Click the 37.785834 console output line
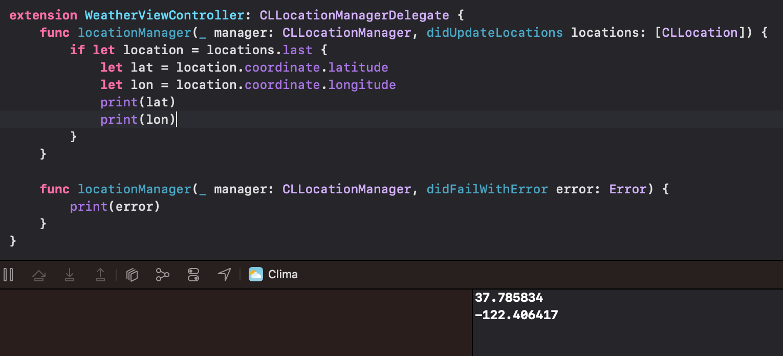 pos(509,297)
